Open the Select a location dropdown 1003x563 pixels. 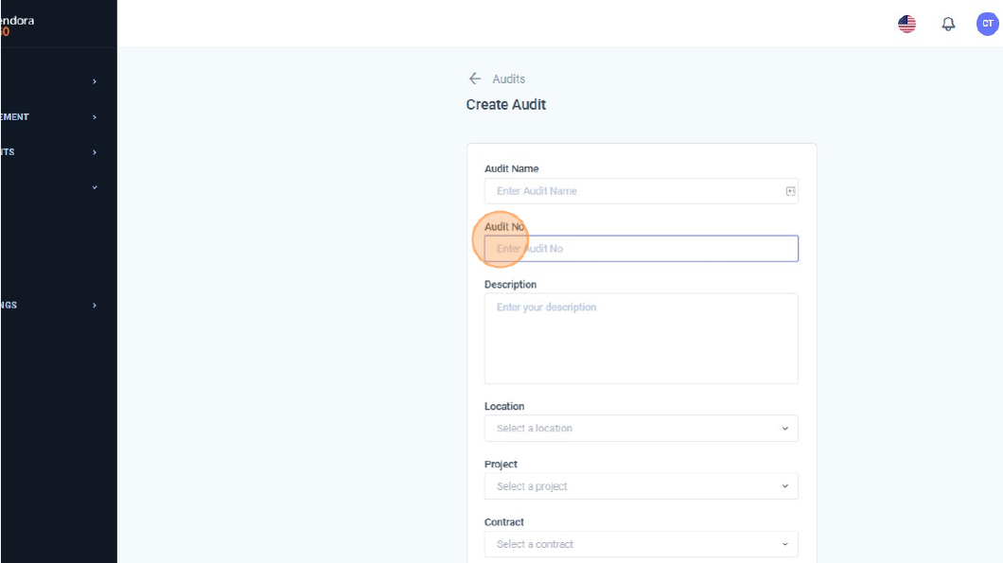click(x=641, y=429)
